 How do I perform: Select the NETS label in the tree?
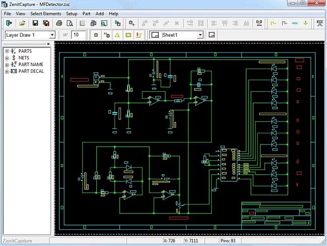pos(24,58)
